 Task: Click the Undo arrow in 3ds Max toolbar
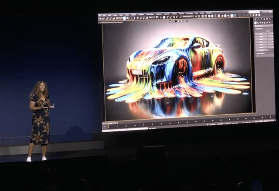click(100, 19)
